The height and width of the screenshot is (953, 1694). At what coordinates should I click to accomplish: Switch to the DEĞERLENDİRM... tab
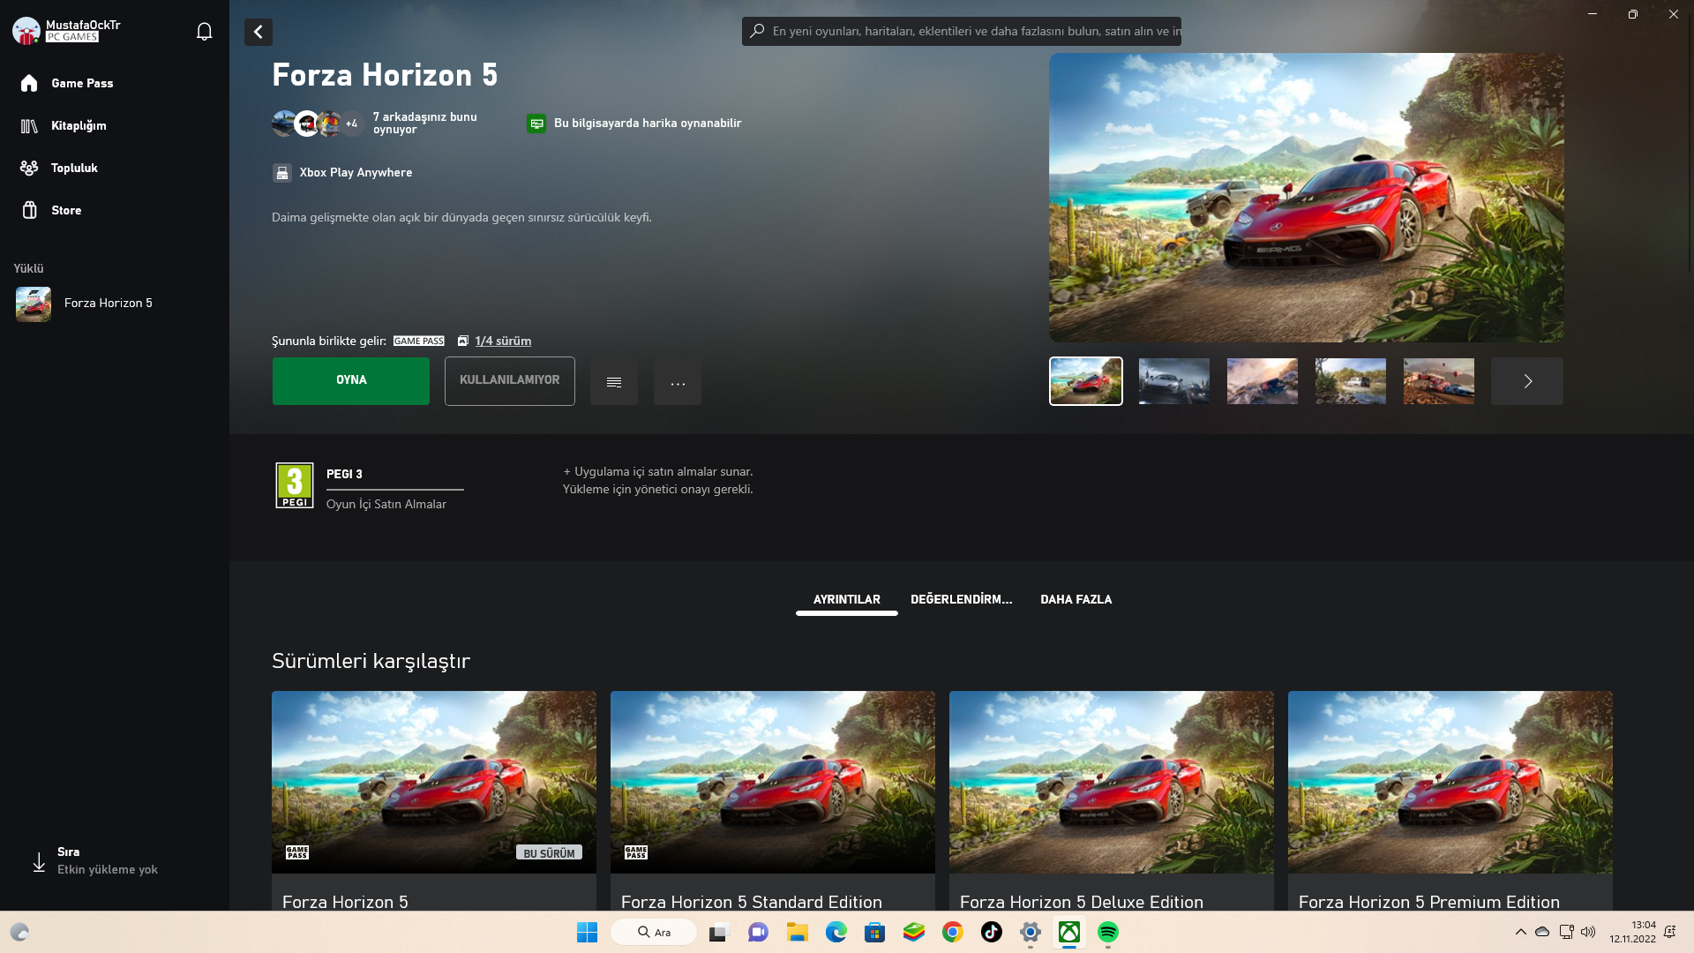(x=962, y=600)
